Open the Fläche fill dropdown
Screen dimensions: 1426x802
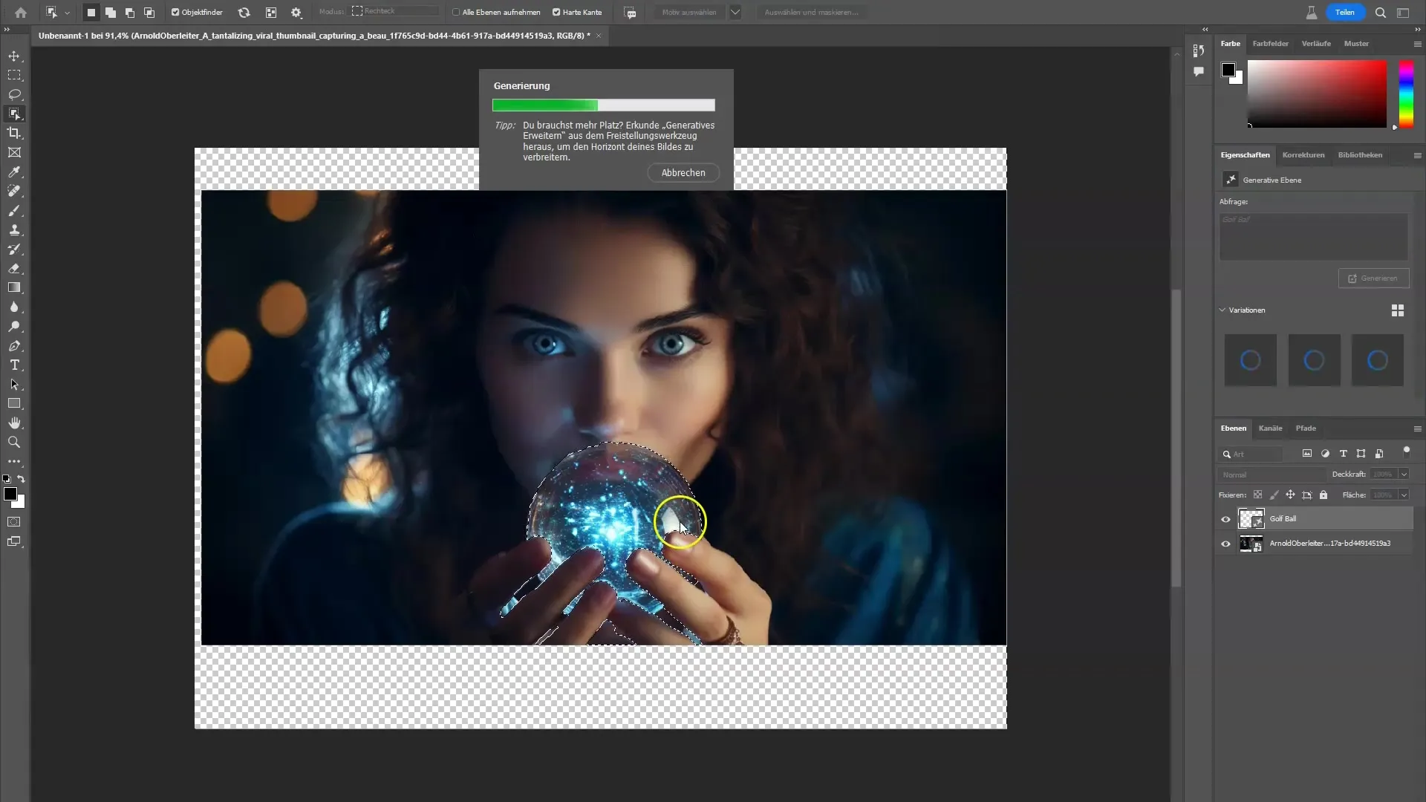(x=1404, y=495)
